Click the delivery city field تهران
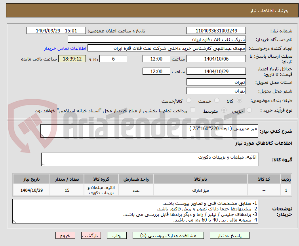Viewport: 299px width, 246px height. [x=216, y=91]
